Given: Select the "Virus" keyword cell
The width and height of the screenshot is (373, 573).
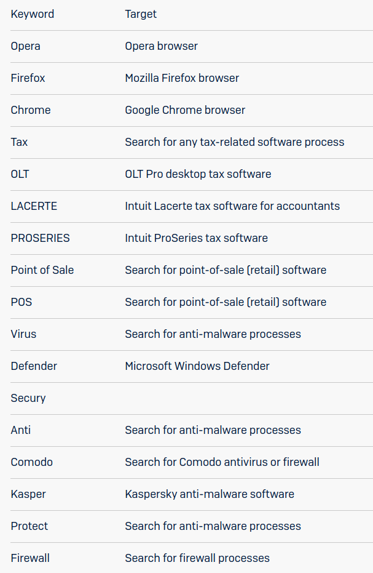Looking at the screenshot, I should 23,334.
